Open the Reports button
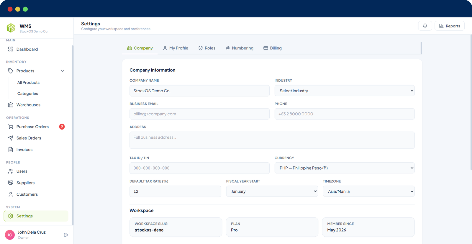 (x=449, y=26)
